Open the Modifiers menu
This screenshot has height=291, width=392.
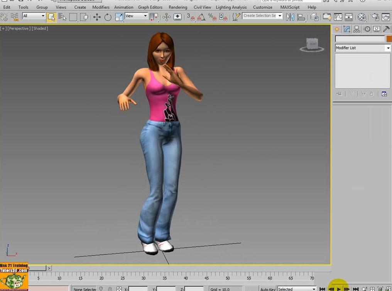101,7
